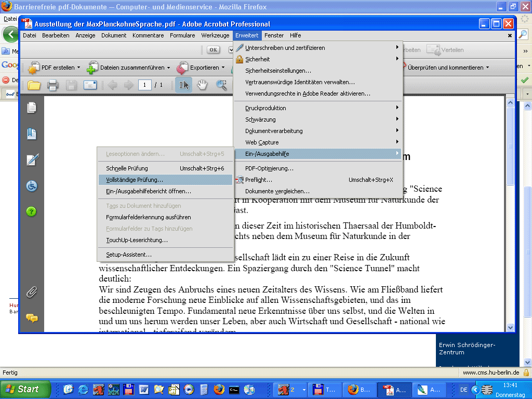
Task: Click the green help question mark icon
Action: (32, 211)
